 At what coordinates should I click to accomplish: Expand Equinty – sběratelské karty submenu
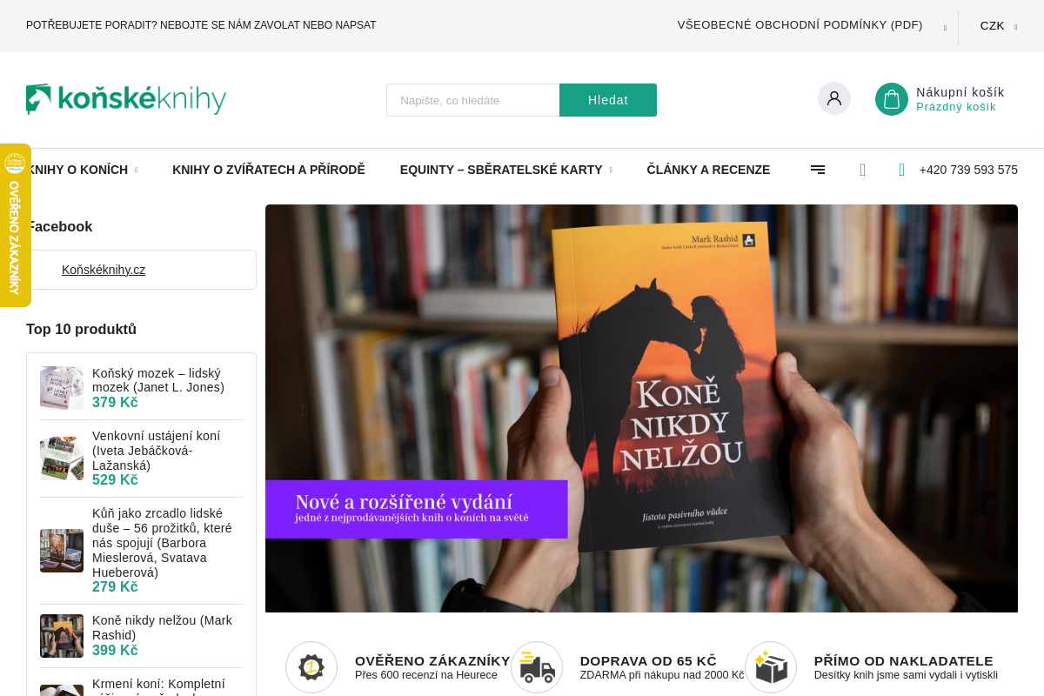(x=611, y=171)
